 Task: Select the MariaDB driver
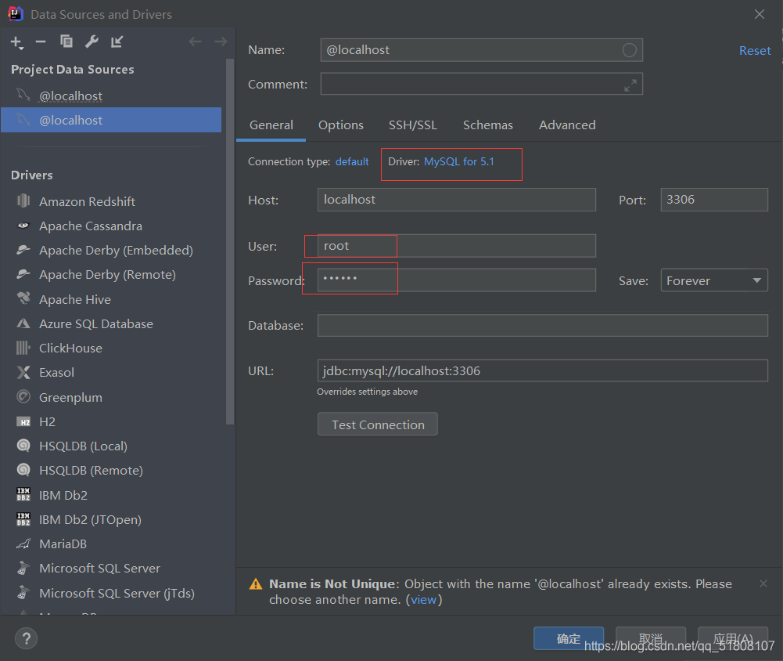(x=63, y=544)
